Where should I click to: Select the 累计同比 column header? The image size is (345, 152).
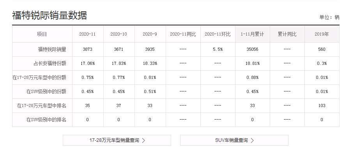287,34
